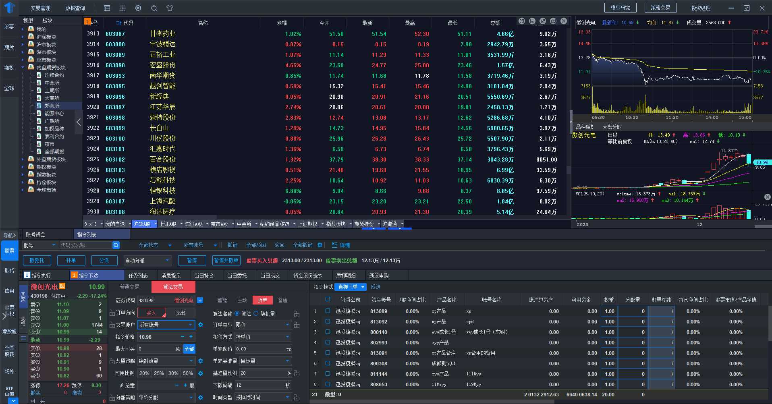Image resolution: width=772 pixels, height=404 pixels.
Task: Click the 全部 button beside 最大可买
Action: [189, 349]
